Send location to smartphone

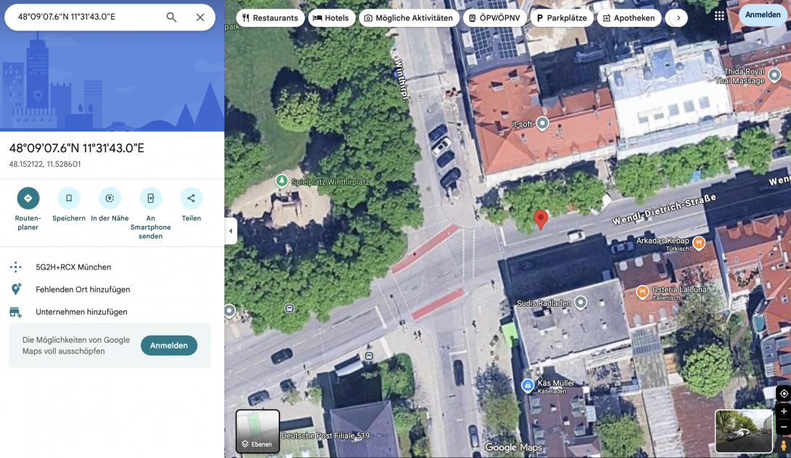point(150,198)
